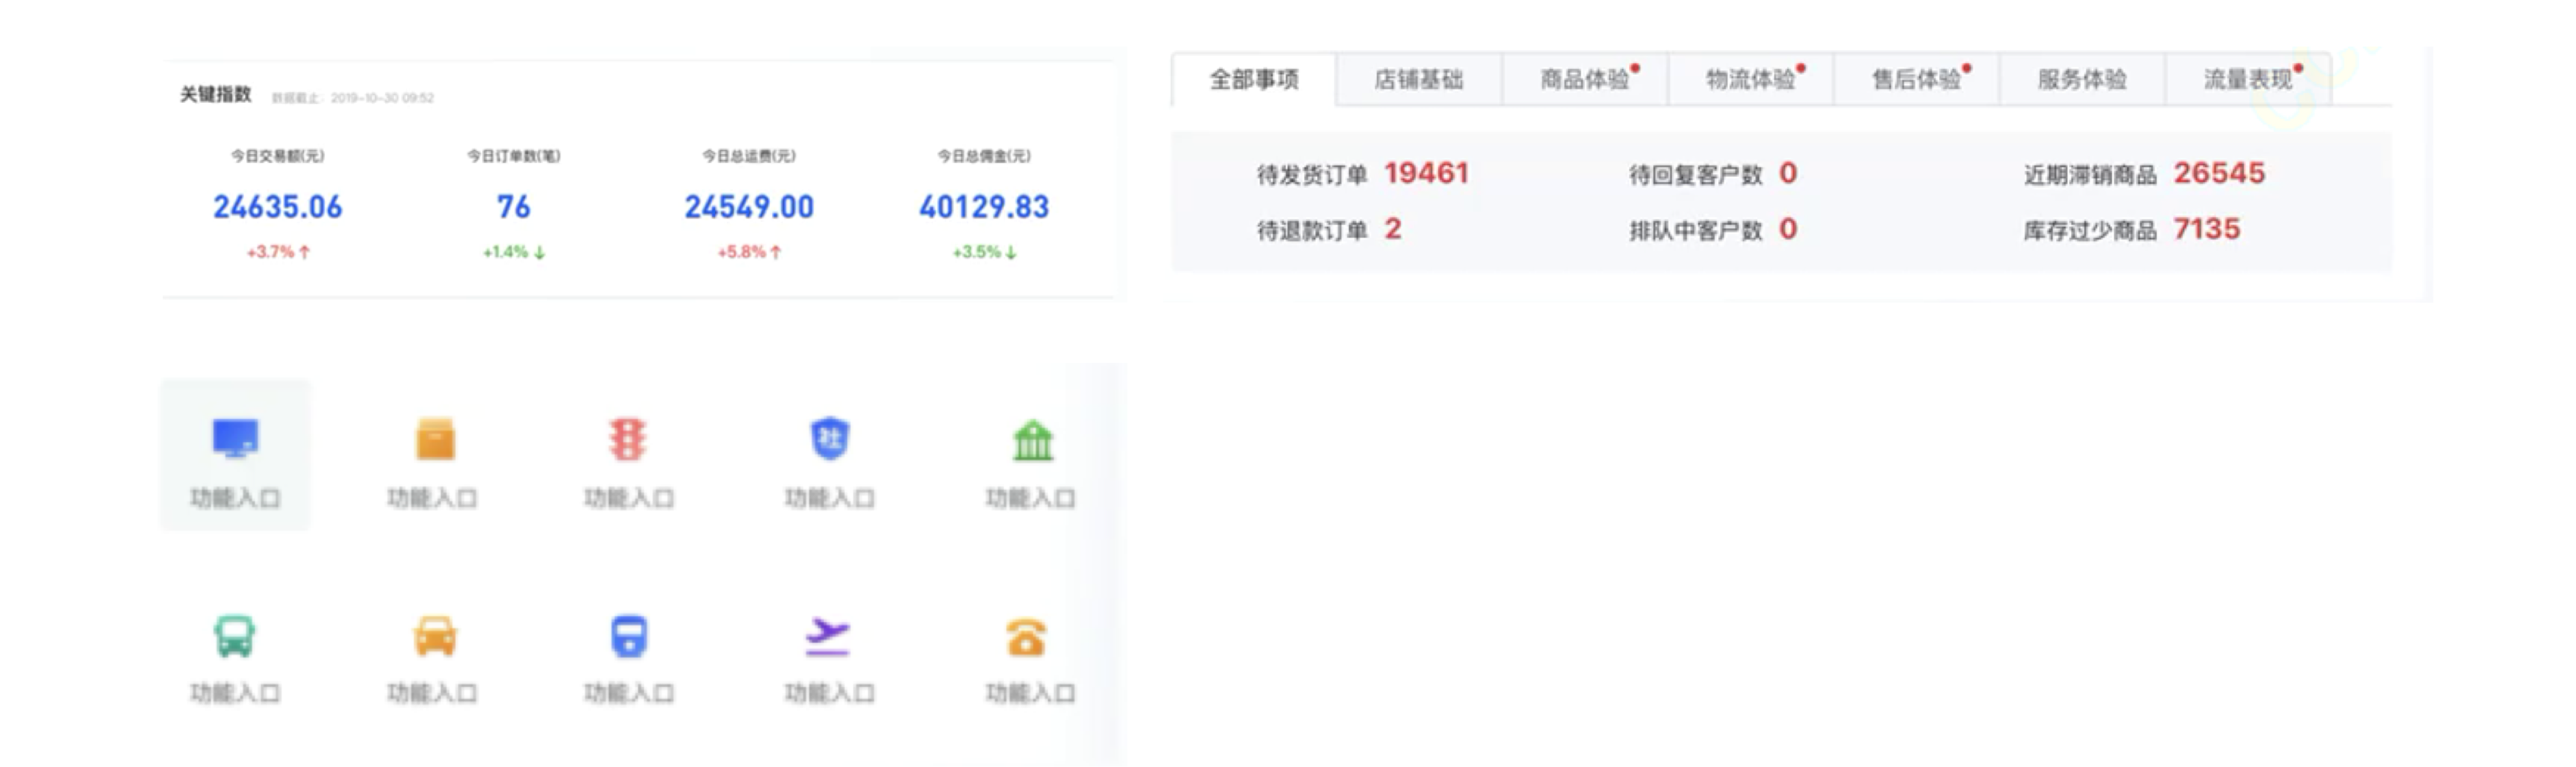Click the orange telephone icon
The height and width of the screenshot is (767, 2576).
(1027, 638)
